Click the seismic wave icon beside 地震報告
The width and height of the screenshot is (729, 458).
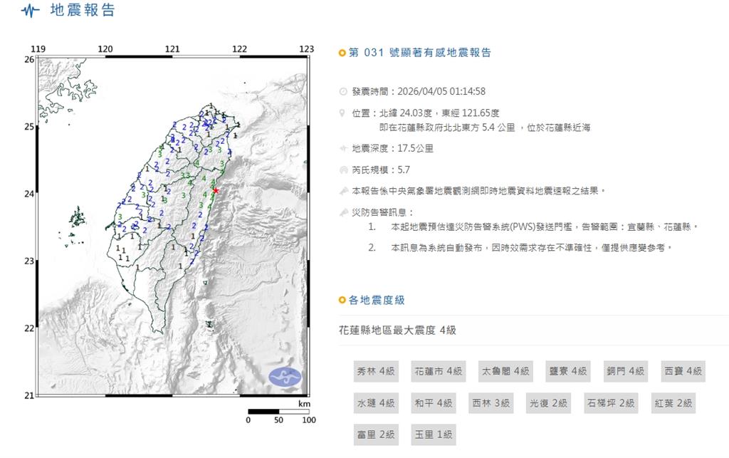30,11
